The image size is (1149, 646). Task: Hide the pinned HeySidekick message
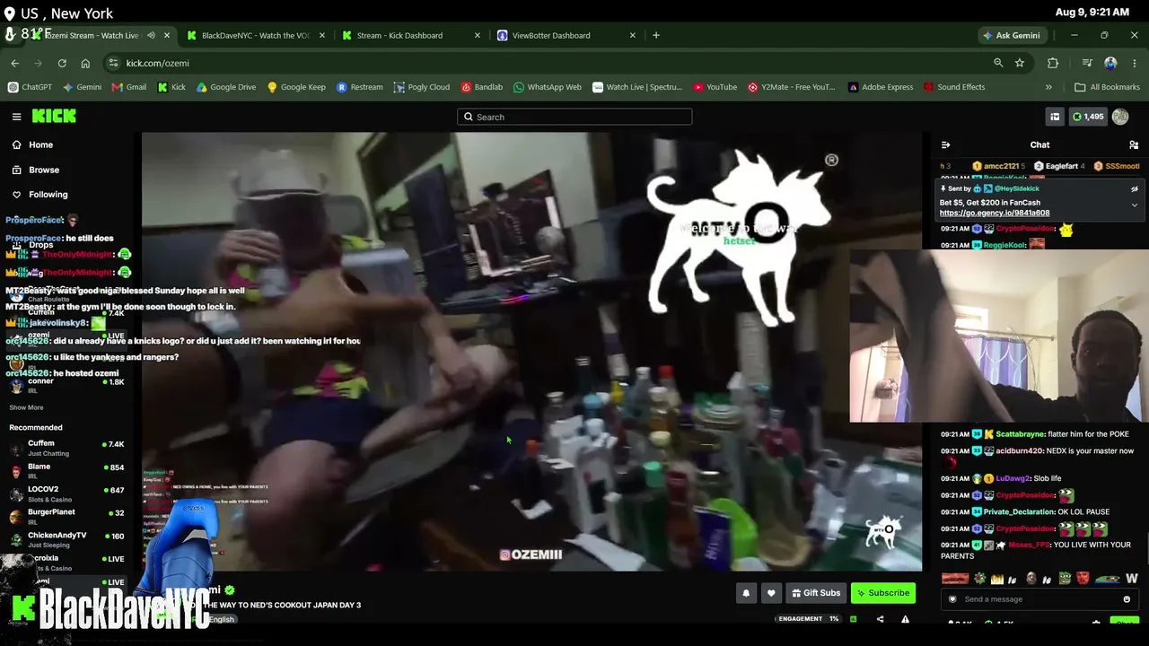pyautogui.click(x=1134, y=189)
